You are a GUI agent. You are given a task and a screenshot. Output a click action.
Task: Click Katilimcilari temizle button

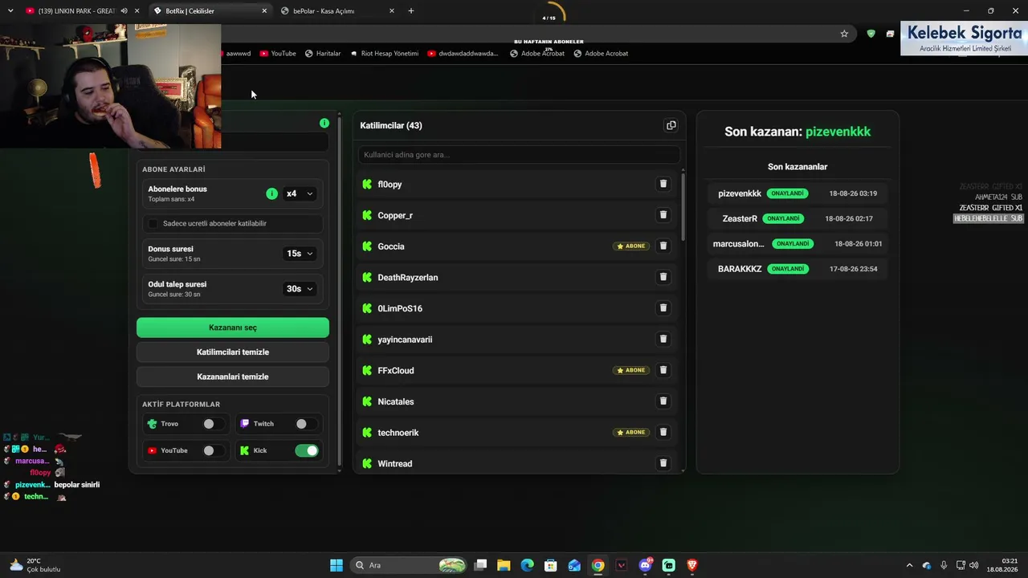point(233,352)
